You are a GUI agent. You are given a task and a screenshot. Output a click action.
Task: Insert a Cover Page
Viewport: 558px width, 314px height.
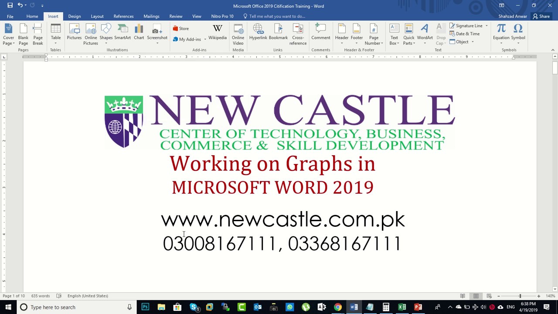pos(9,35)
